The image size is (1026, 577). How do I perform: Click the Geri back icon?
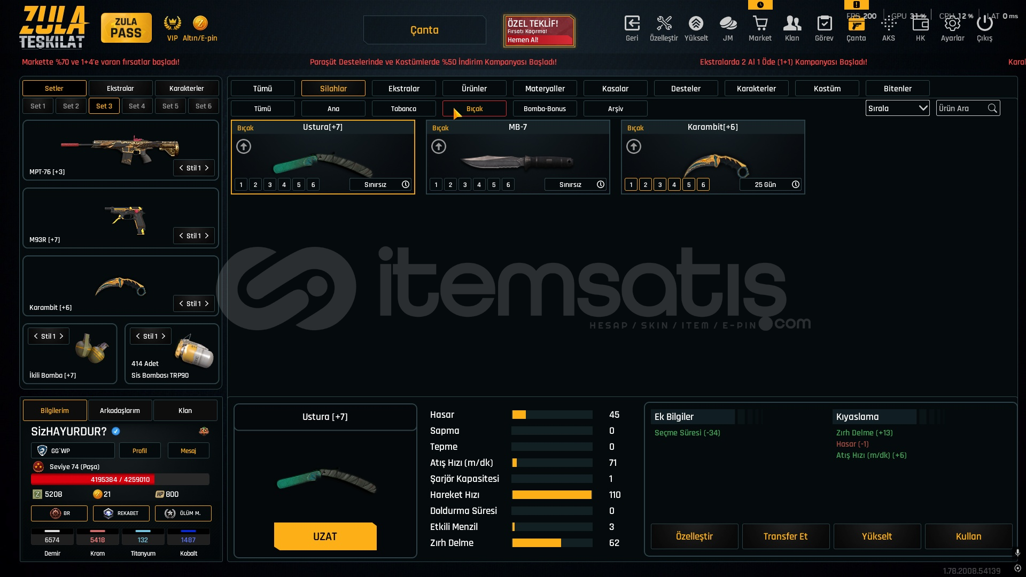[x=632, y=24]
